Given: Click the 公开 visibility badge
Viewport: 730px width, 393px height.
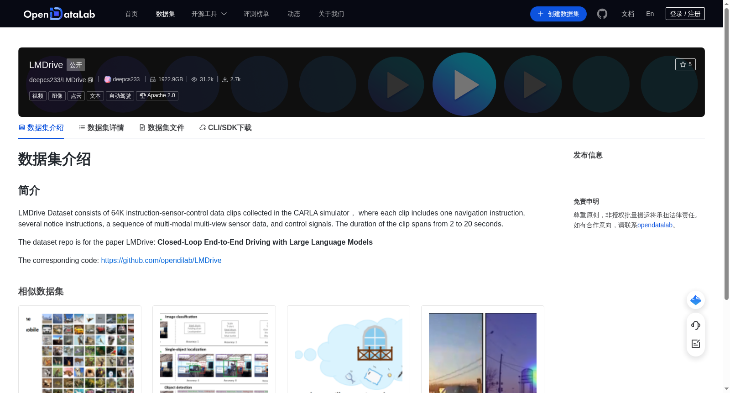Looking at the screenshot, I should click(76, 65).
